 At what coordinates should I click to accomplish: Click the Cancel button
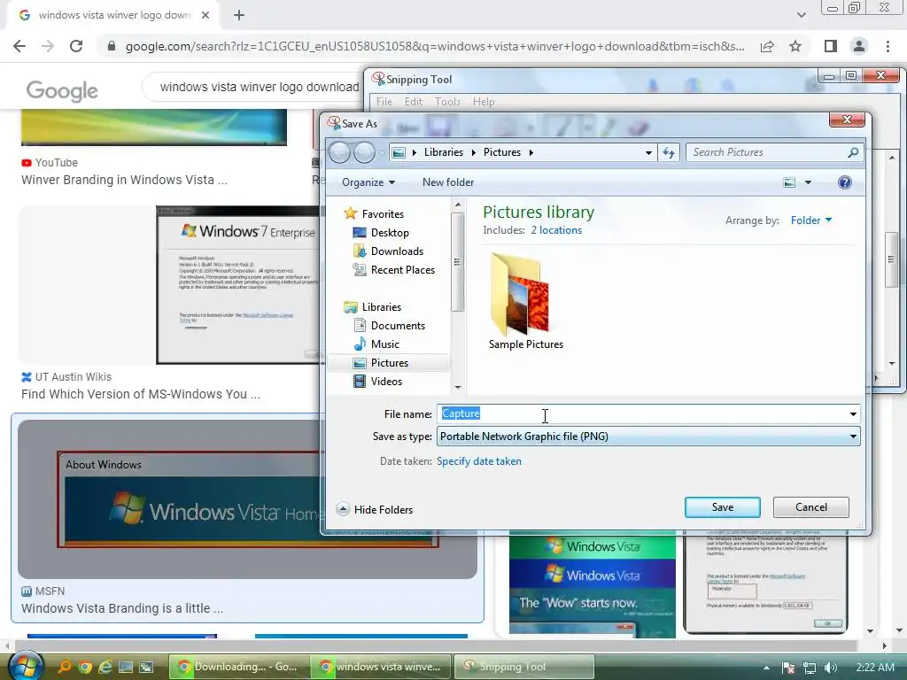[811, 507]
